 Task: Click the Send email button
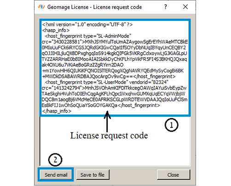point(56,174)
